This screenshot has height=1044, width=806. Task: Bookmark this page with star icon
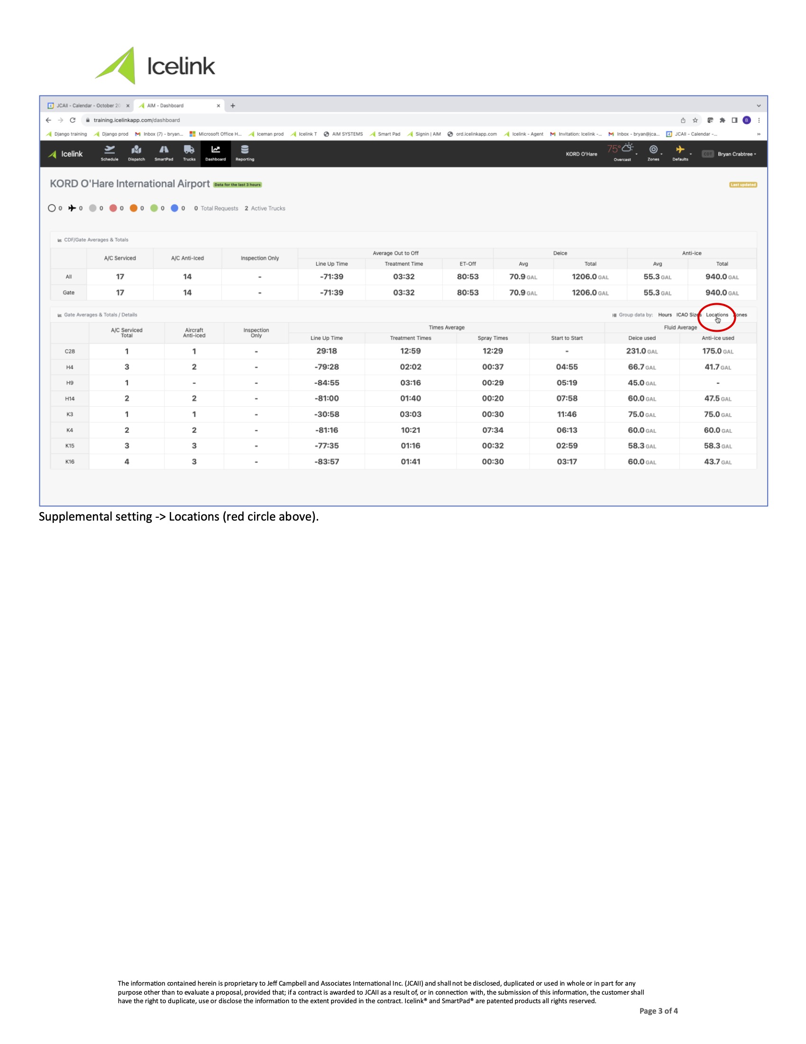point(695,120)
